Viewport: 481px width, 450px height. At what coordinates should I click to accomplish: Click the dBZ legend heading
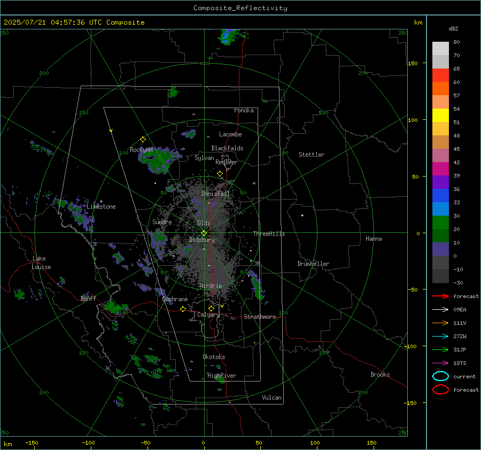click(453, 29)
